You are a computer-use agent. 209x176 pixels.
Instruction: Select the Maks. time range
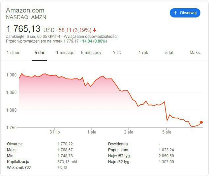(x=195, y=52)
